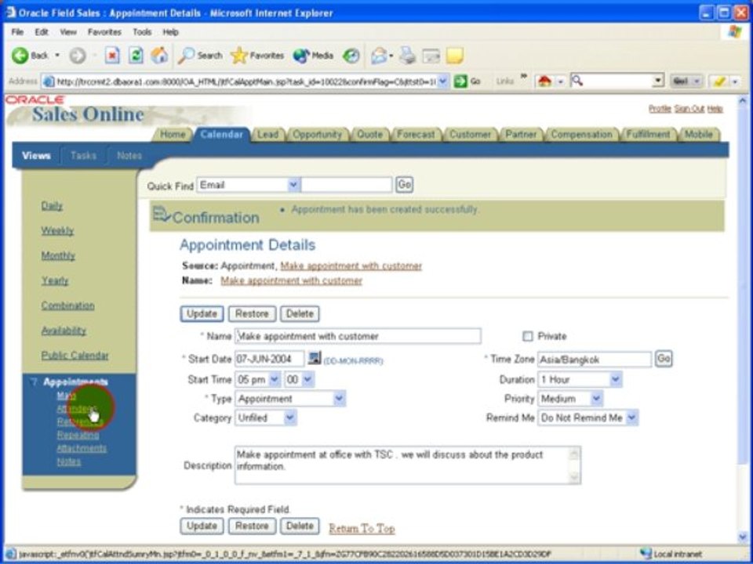Click the Edit page icon

coord(431,56)
